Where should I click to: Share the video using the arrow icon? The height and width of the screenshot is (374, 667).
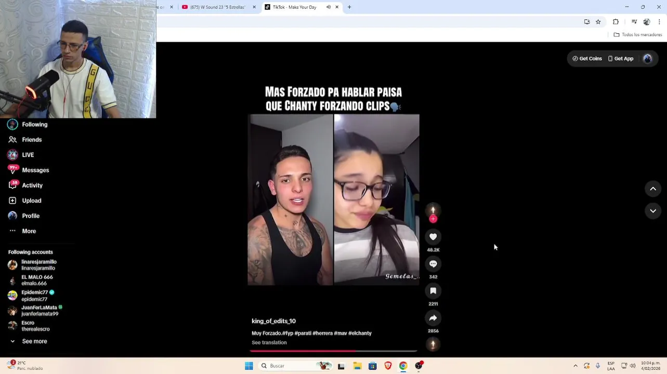point(433,318)
